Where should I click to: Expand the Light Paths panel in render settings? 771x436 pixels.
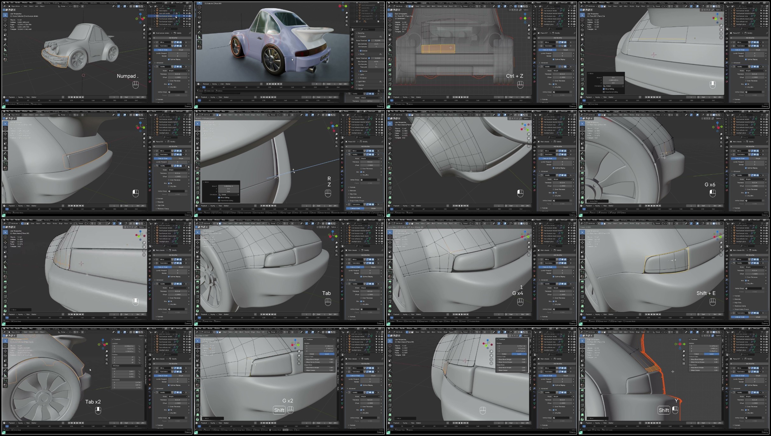(361, 82)
